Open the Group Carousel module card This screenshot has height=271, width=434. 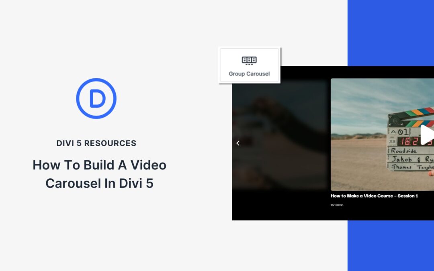coord(249,65)
